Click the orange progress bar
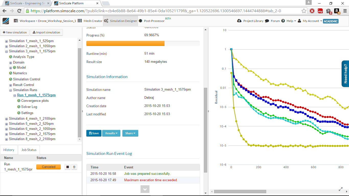The image size is (349, 196). pos(125,43)
